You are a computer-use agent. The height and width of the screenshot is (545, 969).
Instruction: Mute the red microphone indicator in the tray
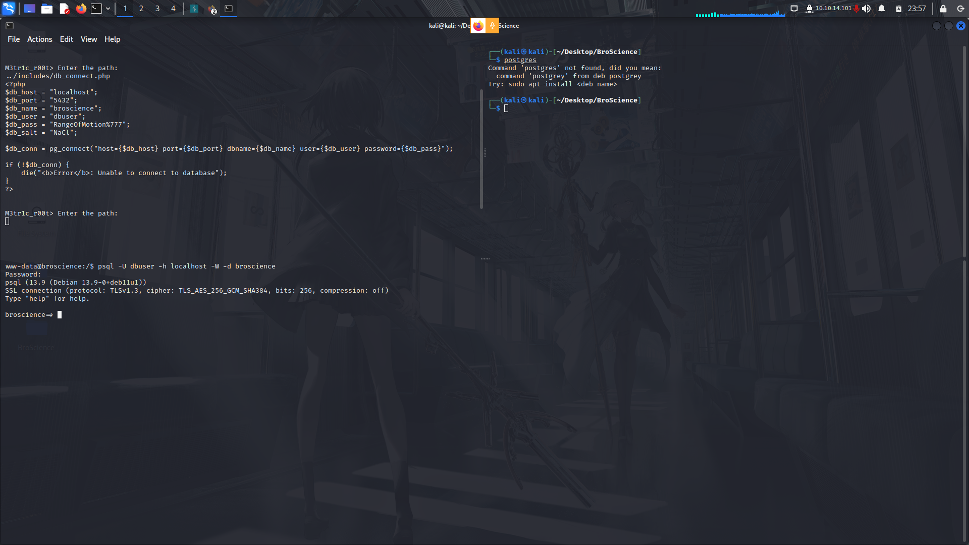coord(857,9)
